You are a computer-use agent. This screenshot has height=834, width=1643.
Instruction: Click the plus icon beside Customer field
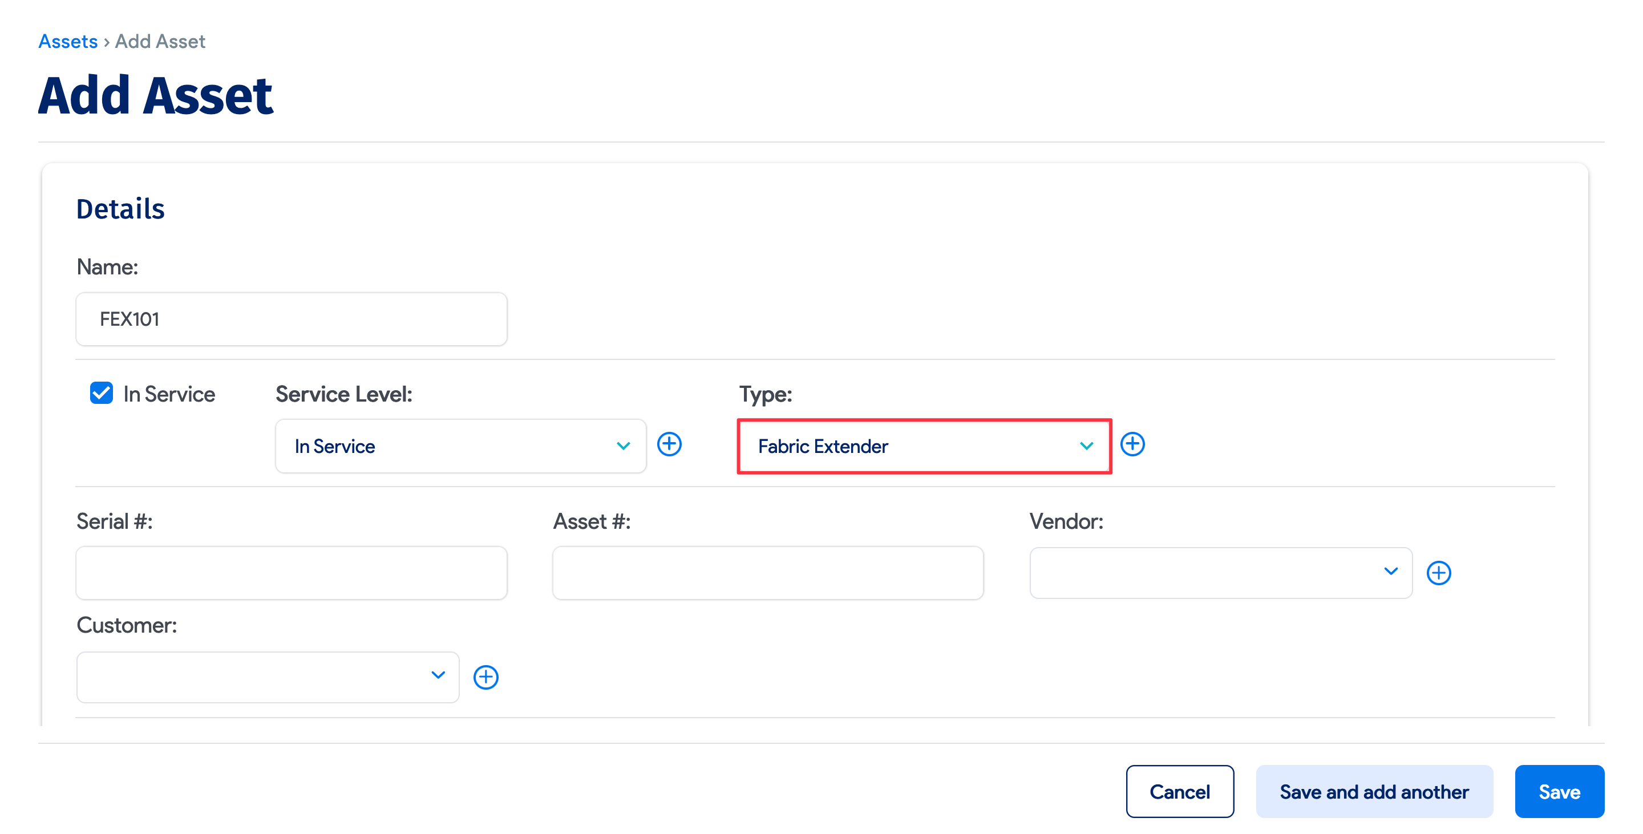point(486,677)
